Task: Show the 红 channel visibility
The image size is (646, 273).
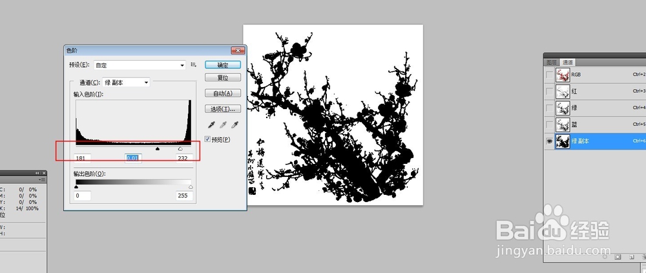Action: click(x=549, y=92)
